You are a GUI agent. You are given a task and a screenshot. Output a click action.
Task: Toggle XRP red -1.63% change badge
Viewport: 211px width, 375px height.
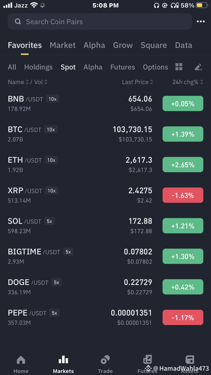tap(183, 195)
